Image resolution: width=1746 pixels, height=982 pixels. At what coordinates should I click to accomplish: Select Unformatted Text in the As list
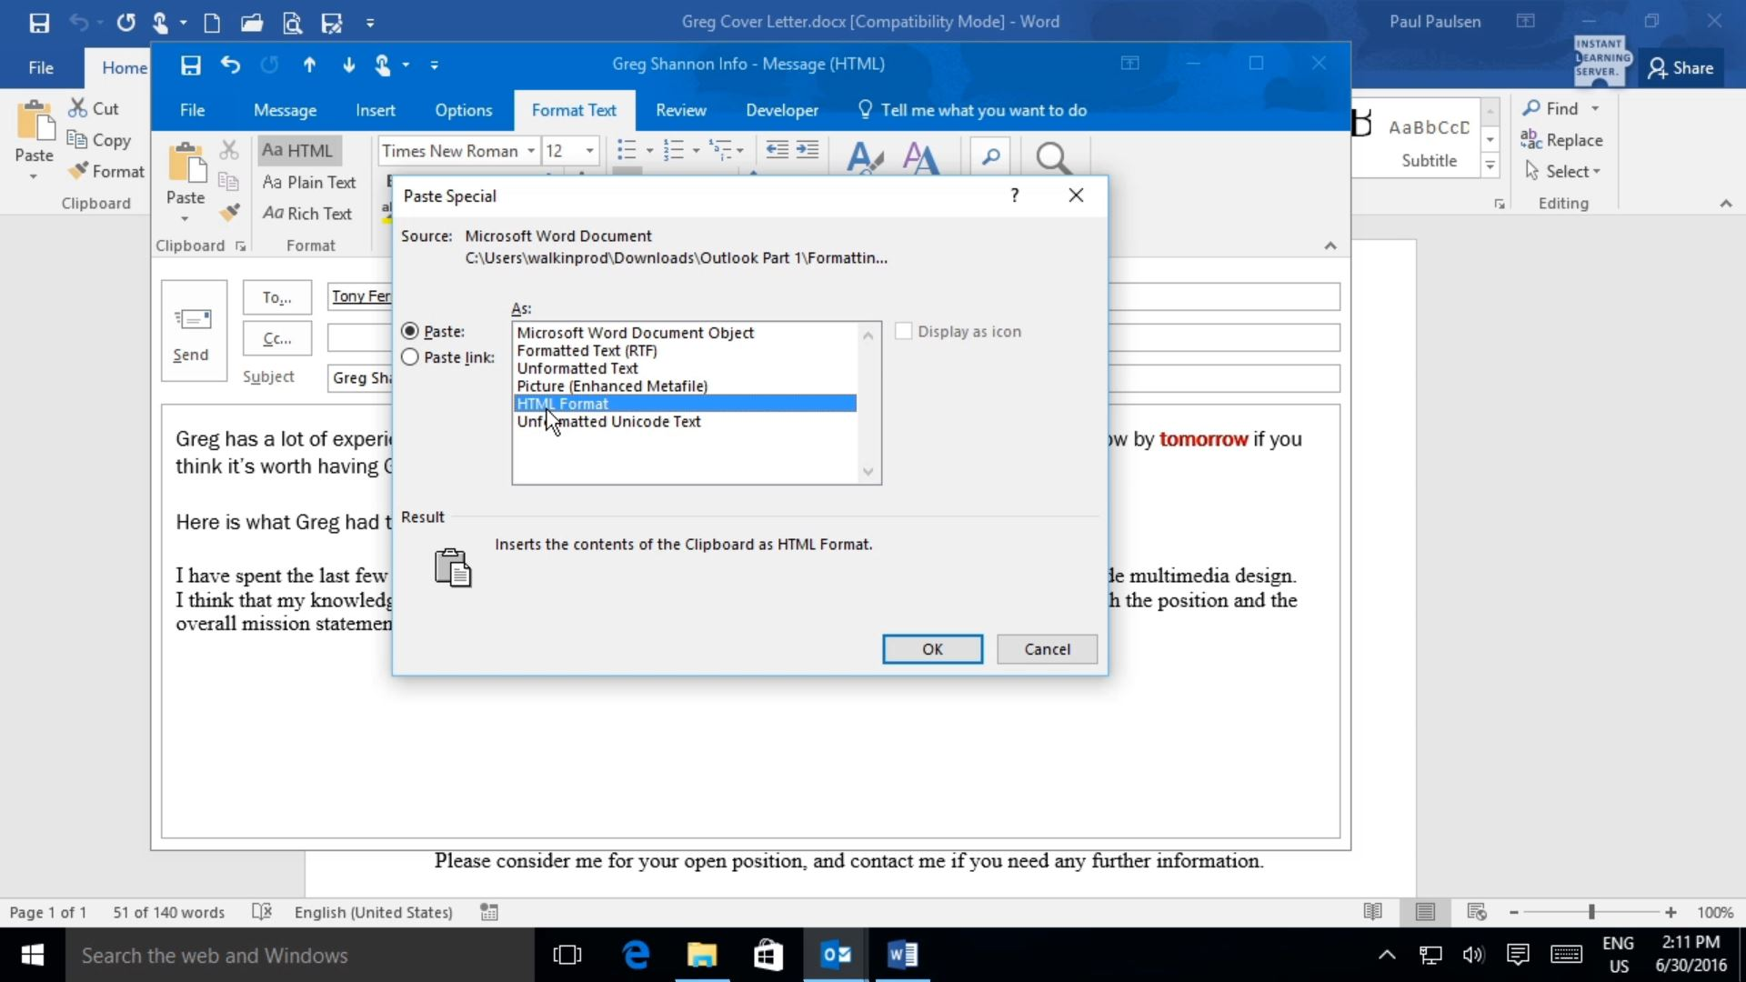pyautogui.click(x=578, y=368)
